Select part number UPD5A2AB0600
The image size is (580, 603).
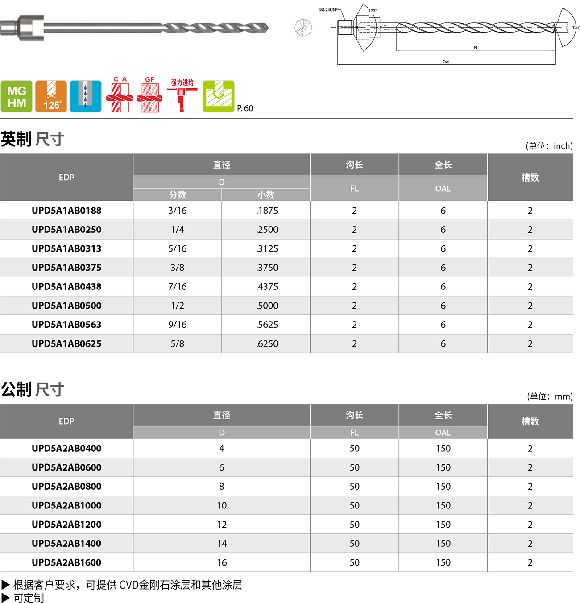(66, 467)
